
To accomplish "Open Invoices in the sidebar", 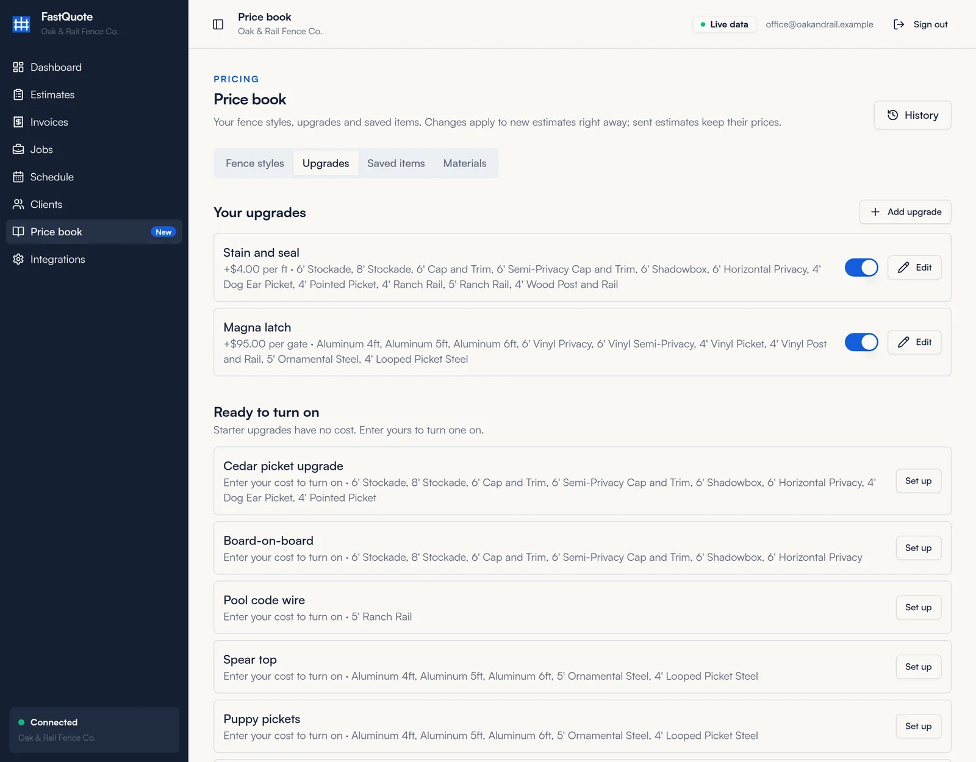I will [94, 122].
